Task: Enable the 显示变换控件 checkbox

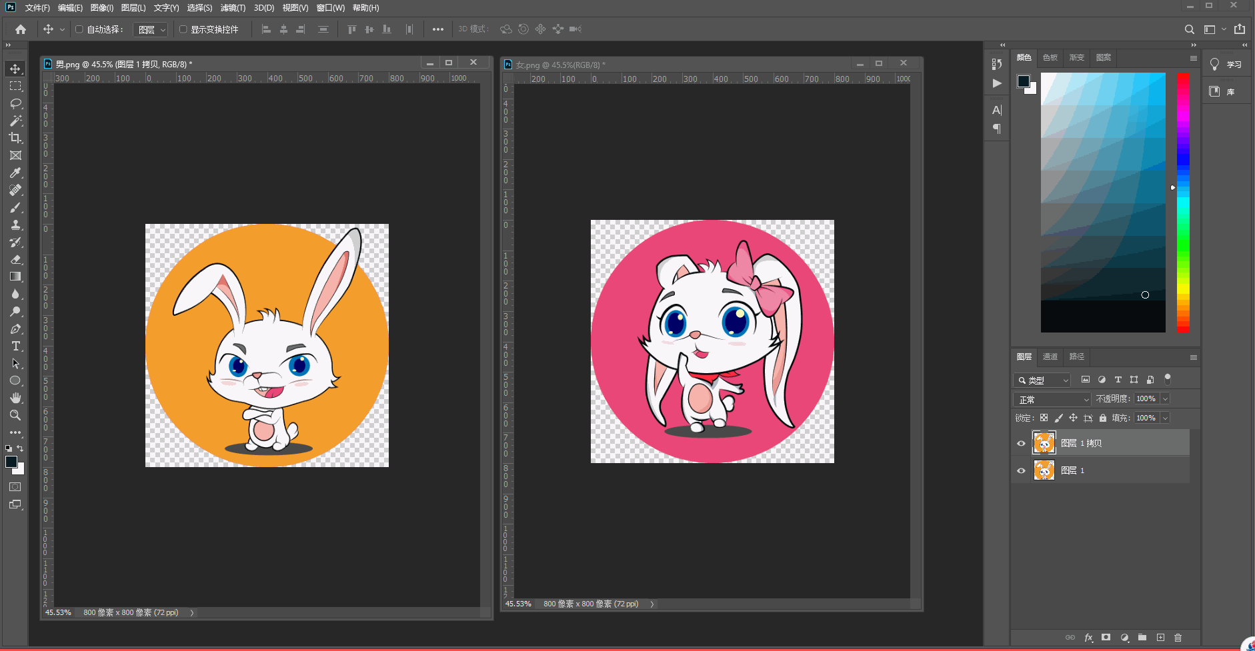Action: (x=183, y=29)
